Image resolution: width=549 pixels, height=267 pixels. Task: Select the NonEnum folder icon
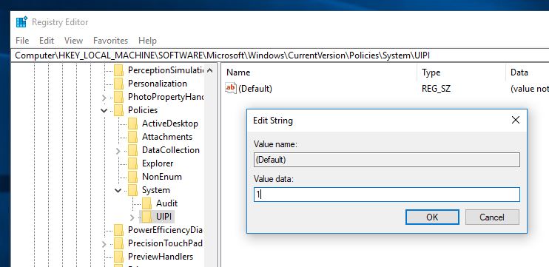[x=133, y=177]
